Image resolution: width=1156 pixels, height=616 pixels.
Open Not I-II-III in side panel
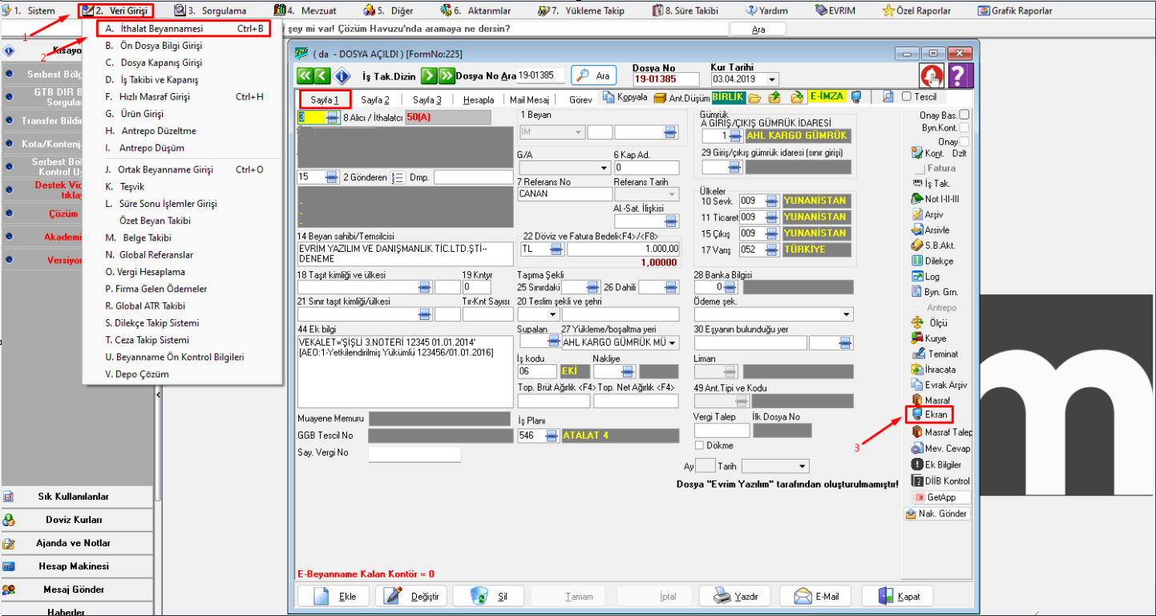(936, 199)
